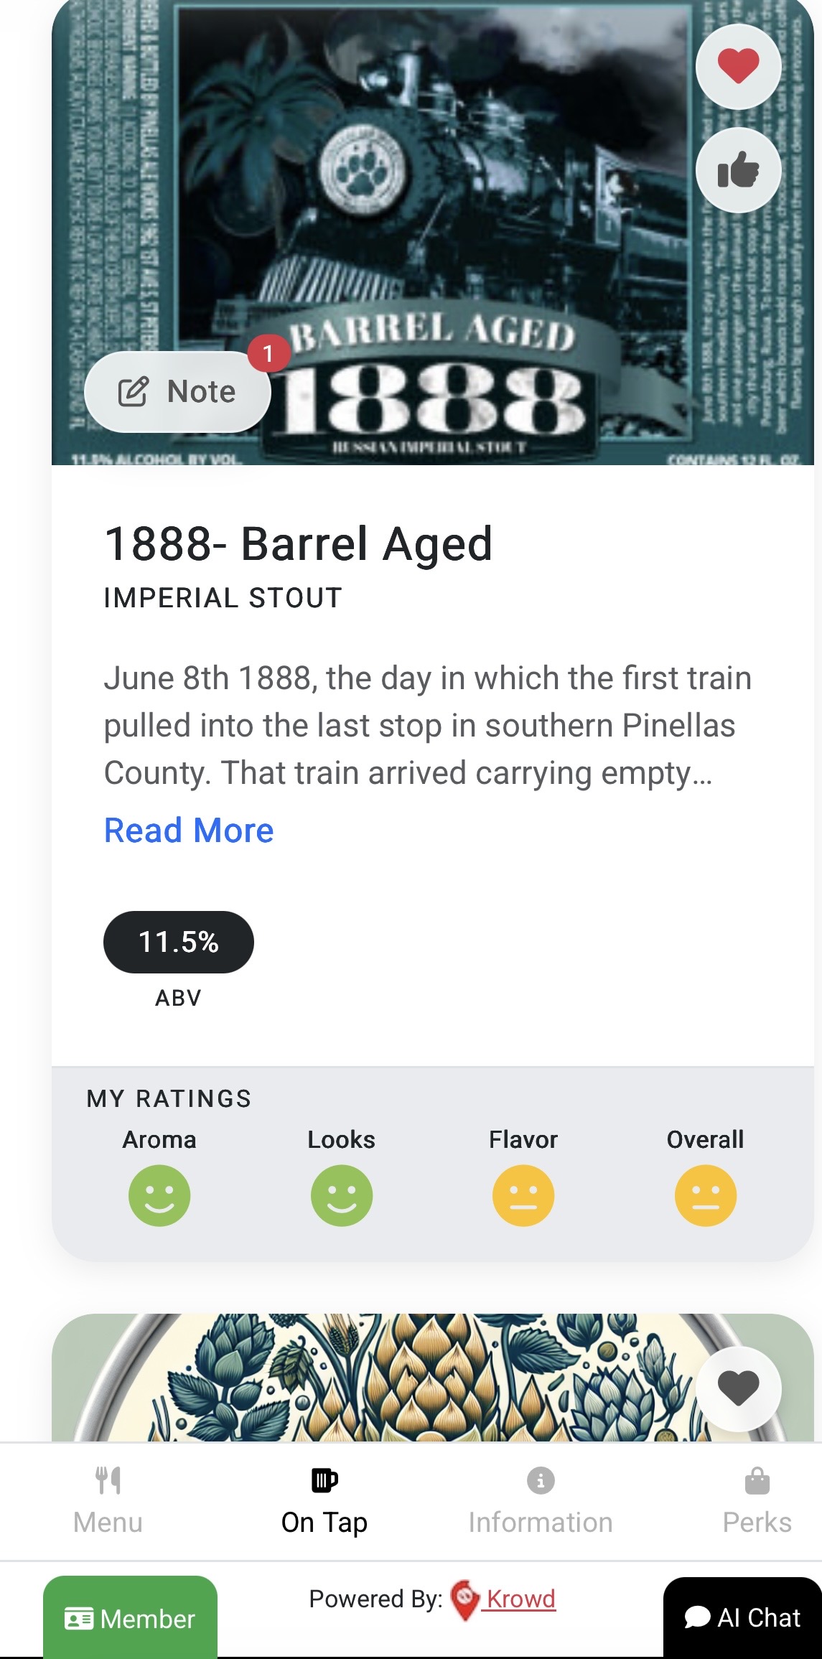Tap the thumbs-up like icon
Viewport: 822px width, 1659px height.
tap(738, 170)
